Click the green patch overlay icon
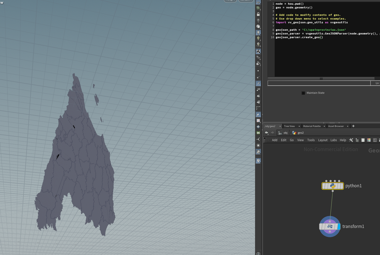Viewport: 380px width, 255px height. coord(258,133)
